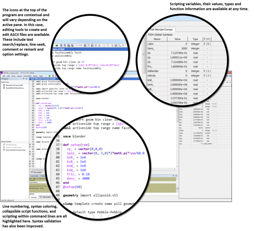The width and height of the screenshot is (254, 231).
Task: Open the Console pane dropdown arrow
Action: tap(173, 176)
